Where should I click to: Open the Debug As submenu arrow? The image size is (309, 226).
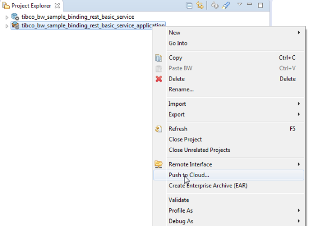299,221
